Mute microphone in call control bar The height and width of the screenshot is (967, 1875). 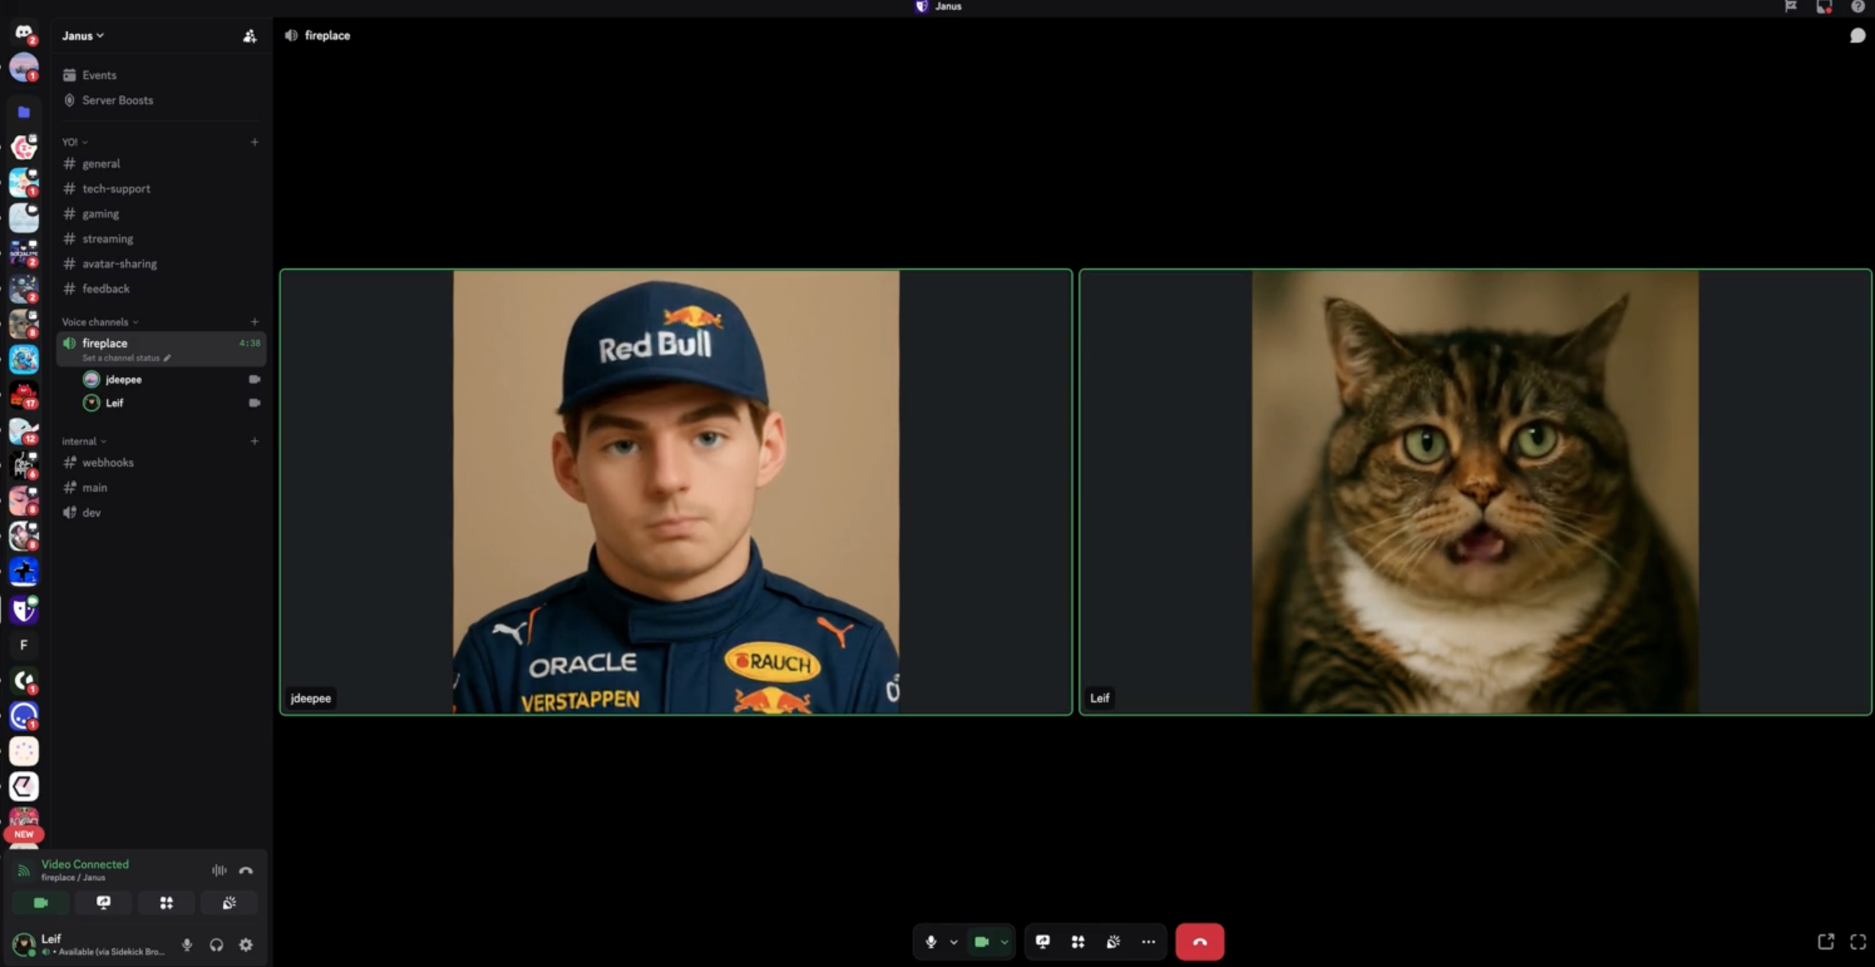(x=930, y=941)
